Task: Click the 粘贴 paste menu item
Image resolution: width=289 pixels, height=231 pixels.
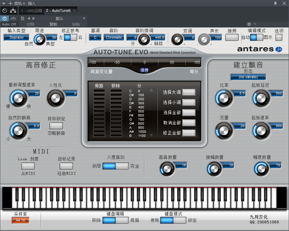Action: [x=76, y=24]
